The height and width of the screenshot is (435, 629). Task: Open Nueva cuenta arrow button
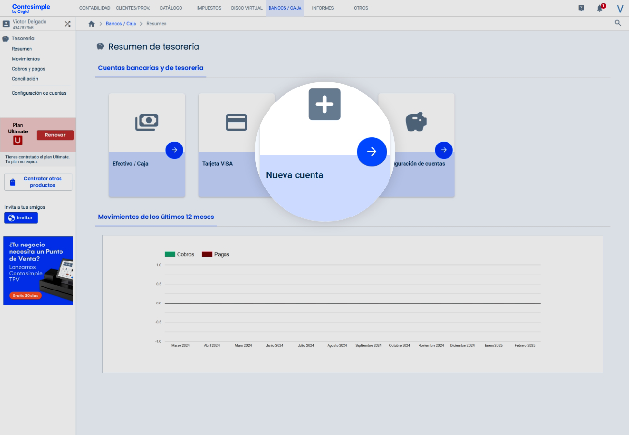pos(372,152)
